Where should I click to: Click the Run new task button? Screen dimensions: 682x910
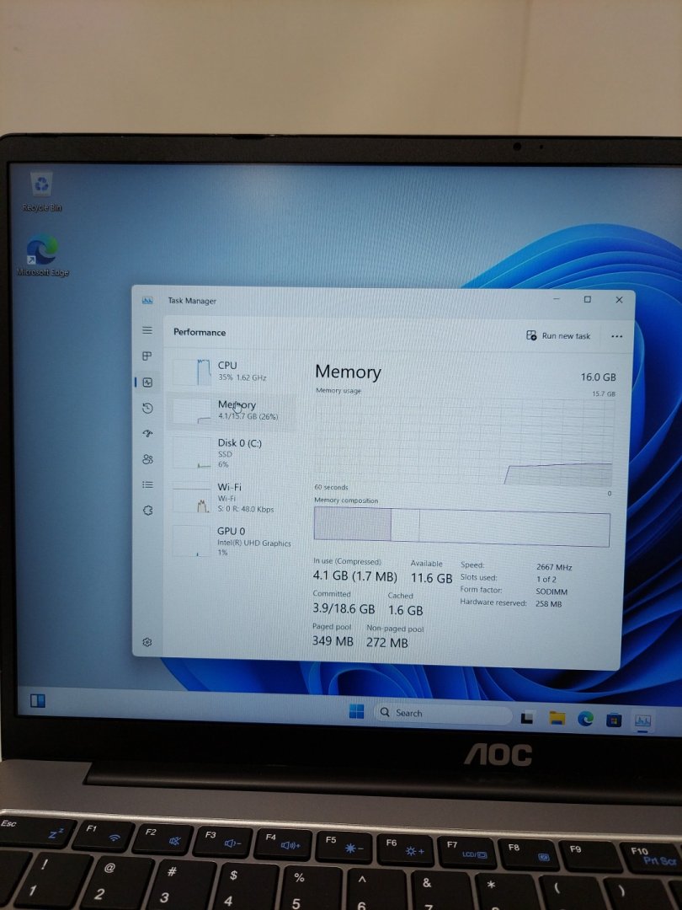click(558, 335)
